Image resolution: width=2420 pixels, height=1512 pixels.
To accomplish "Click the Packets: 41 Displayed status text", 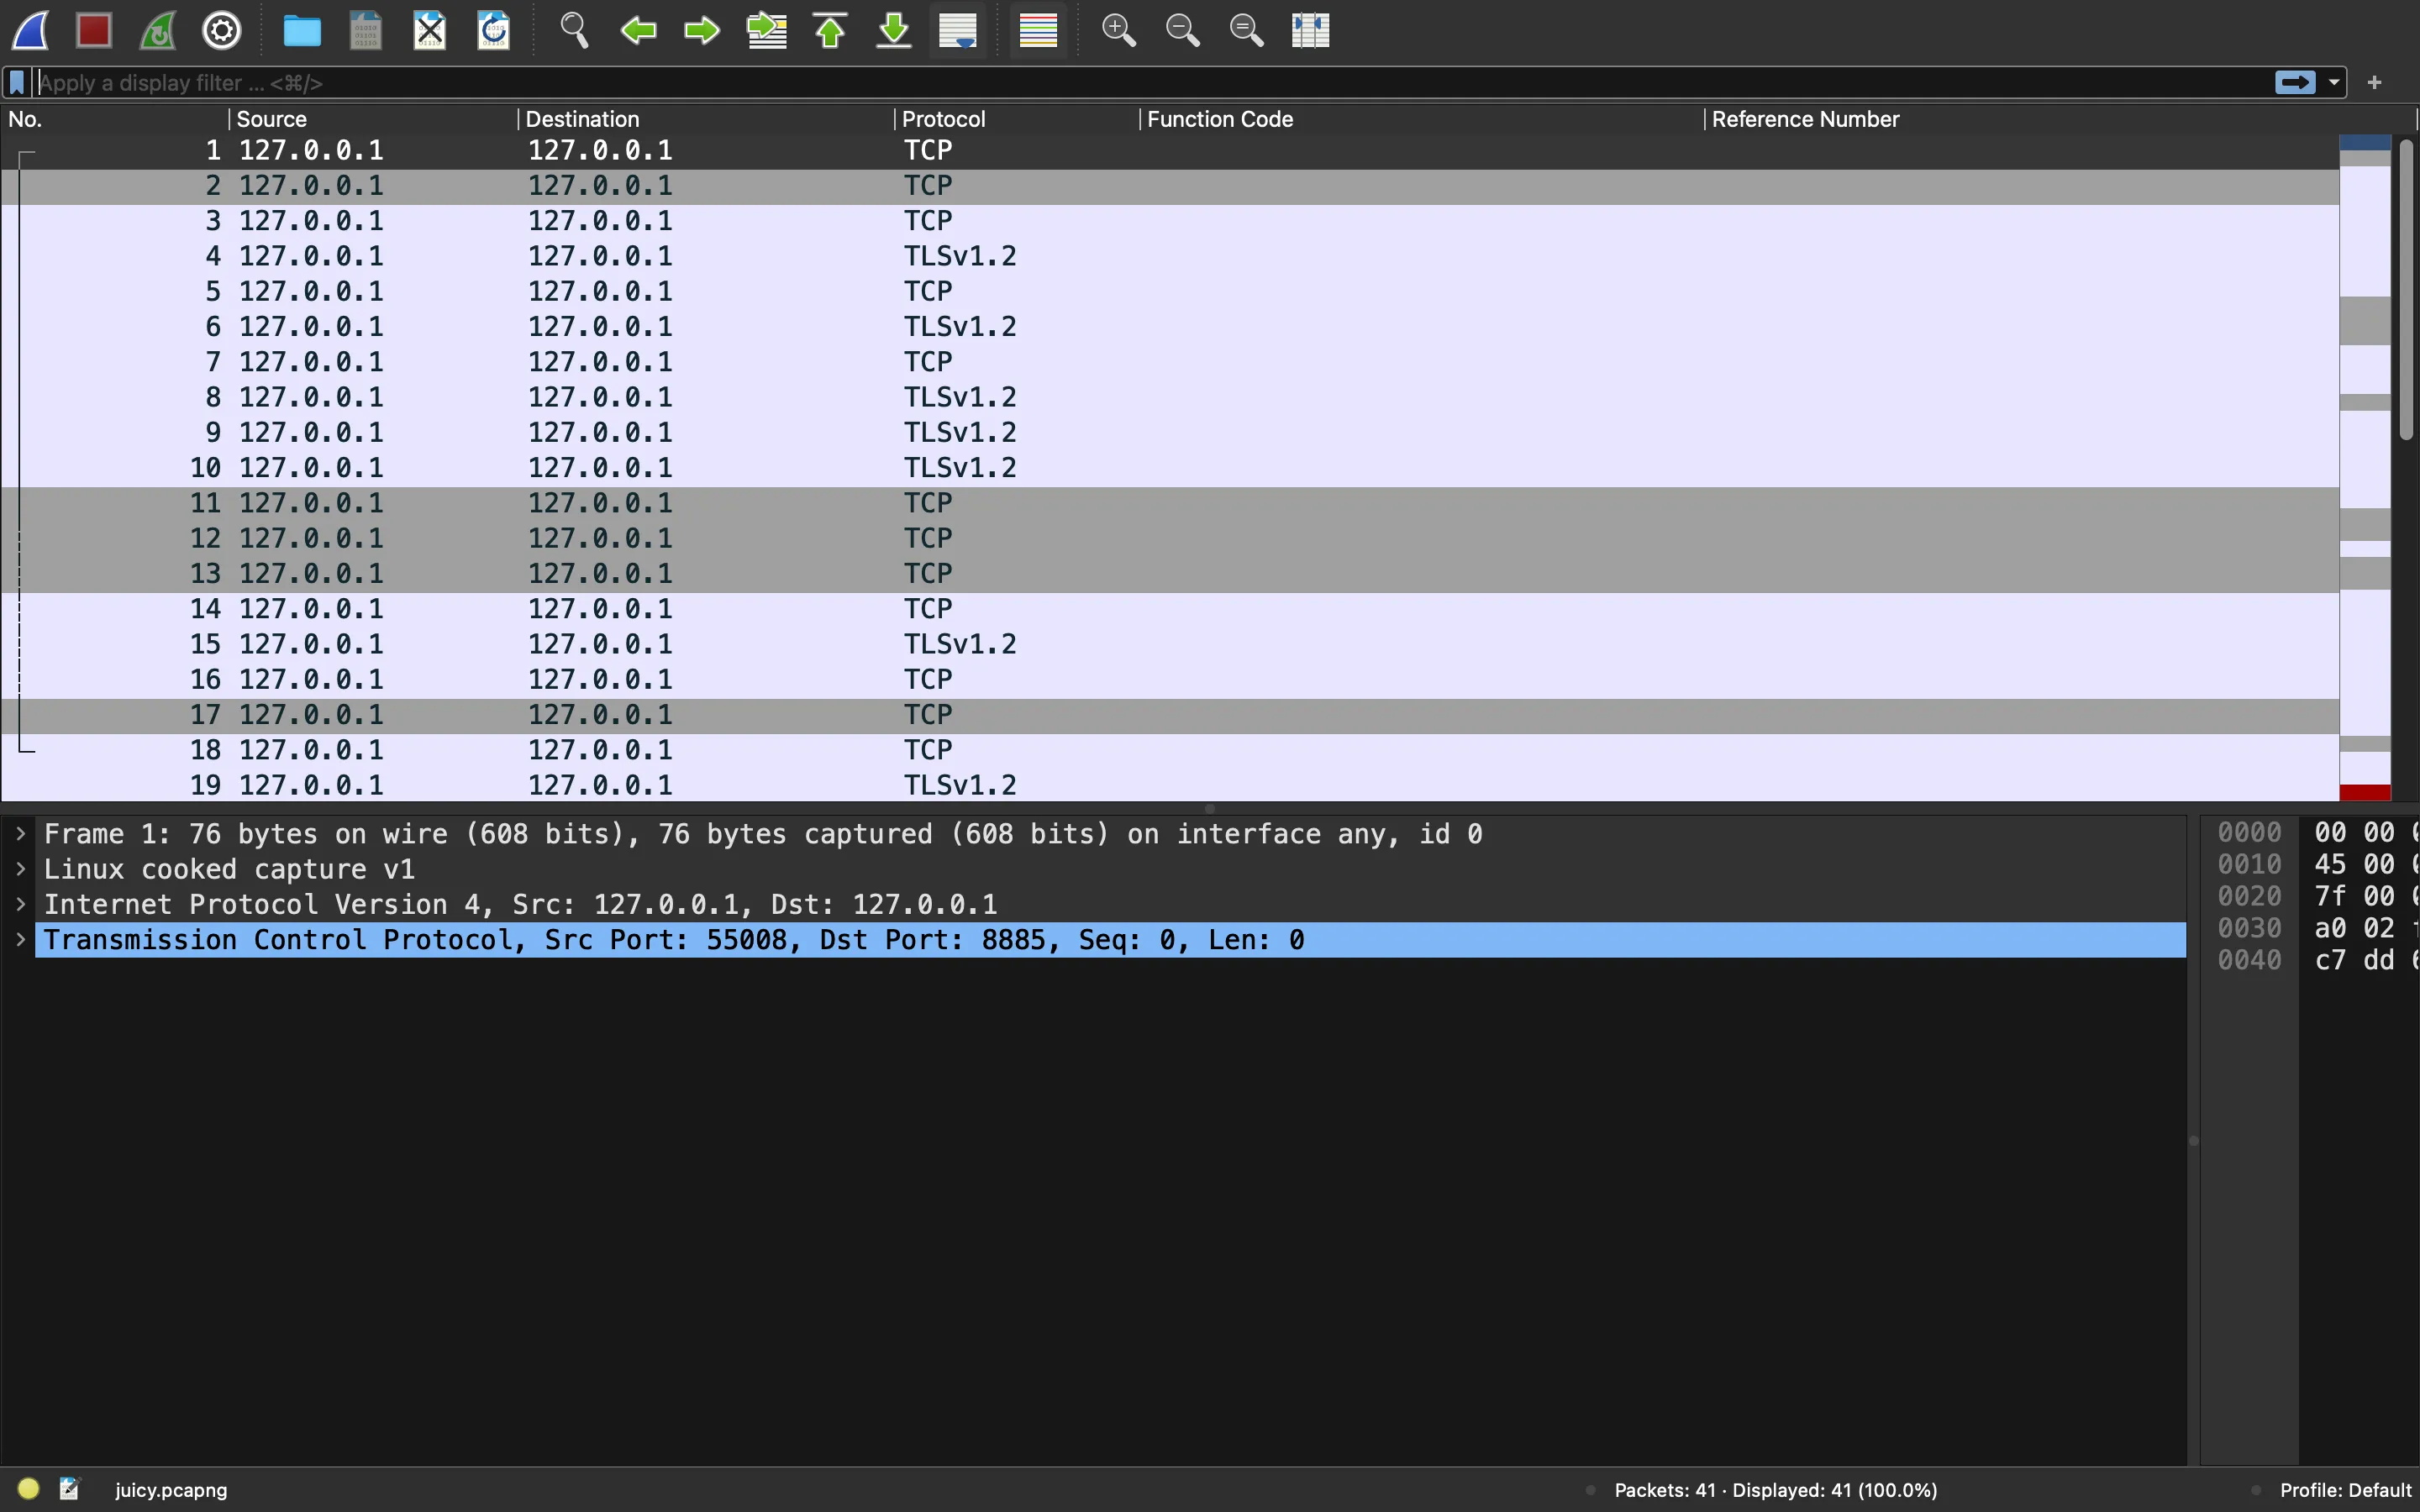I will pos(1776,1490).
